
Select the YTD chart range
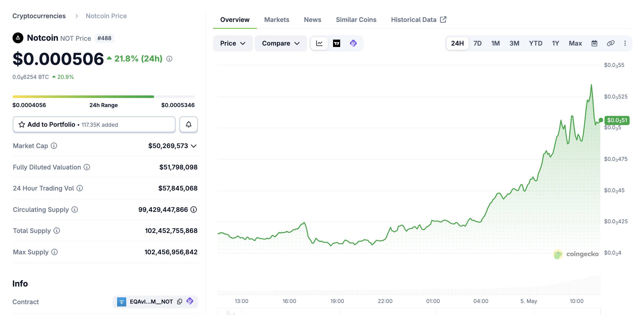click(536, 43)
